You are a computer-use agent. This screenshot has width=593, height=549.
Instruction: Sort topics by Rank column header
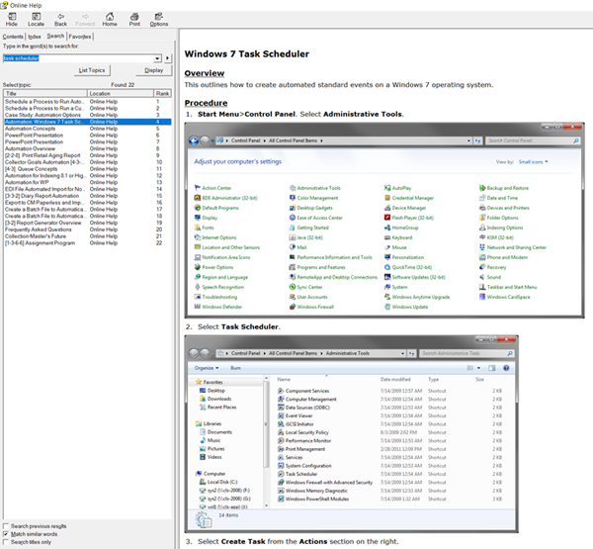pyautogui.click(x=163, y=94)
